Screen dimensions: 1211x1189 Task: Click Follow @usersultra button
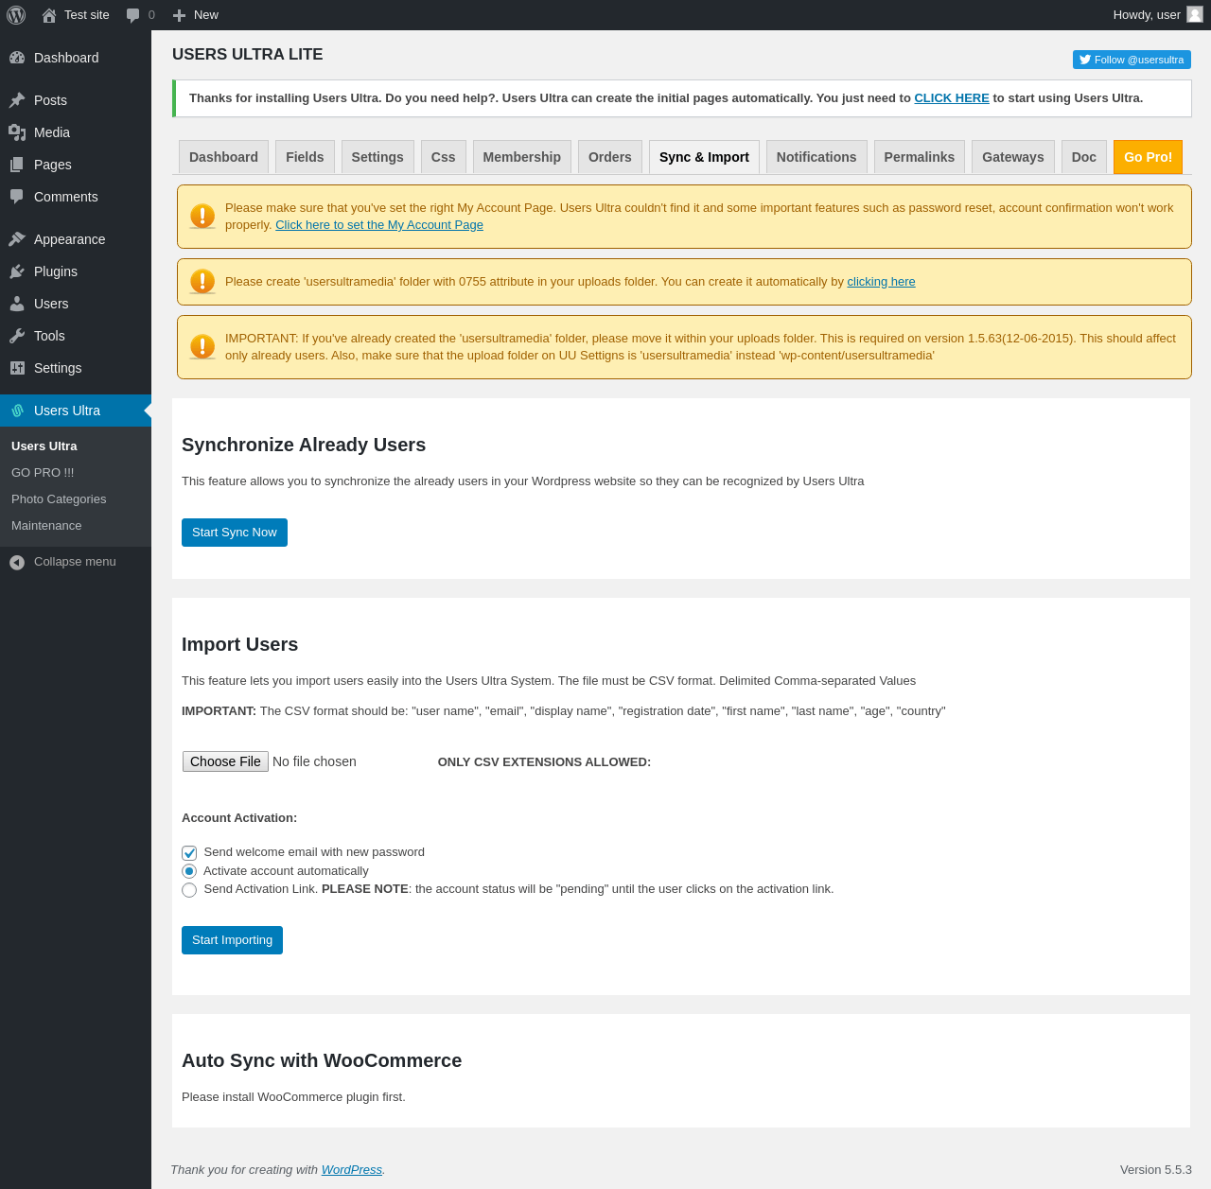pyautogui.click(x=1132, y=60)
